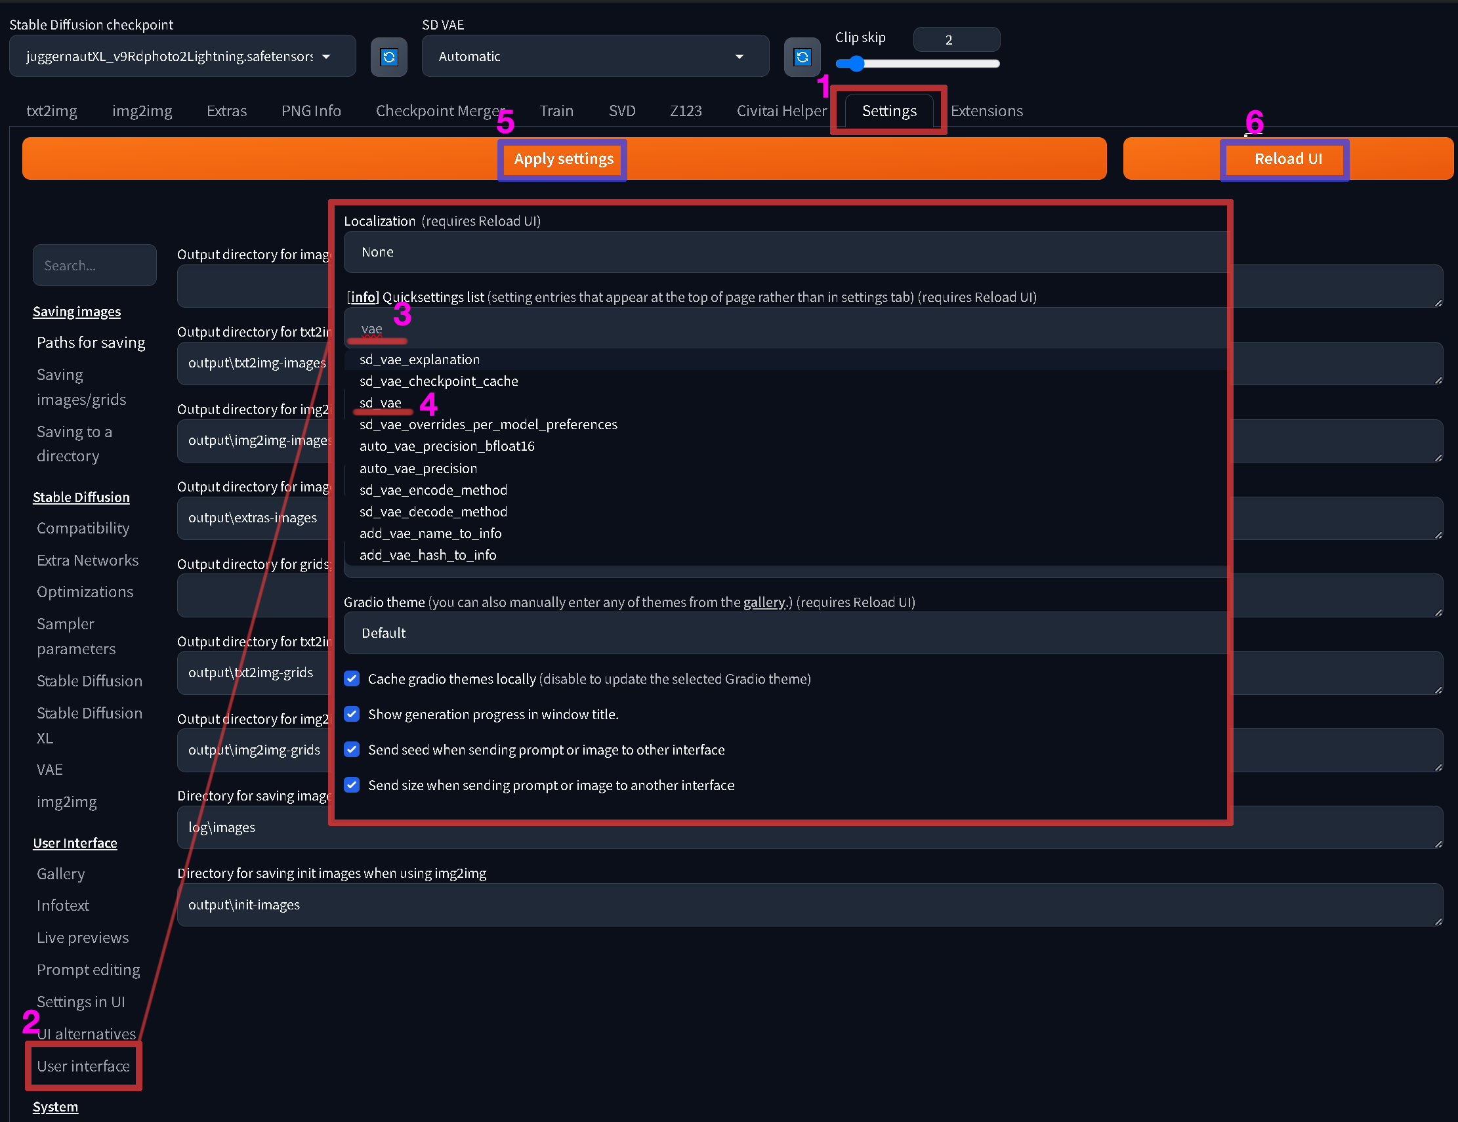
Task: Open User interface settings section
Action: [x=83, y=1066]
